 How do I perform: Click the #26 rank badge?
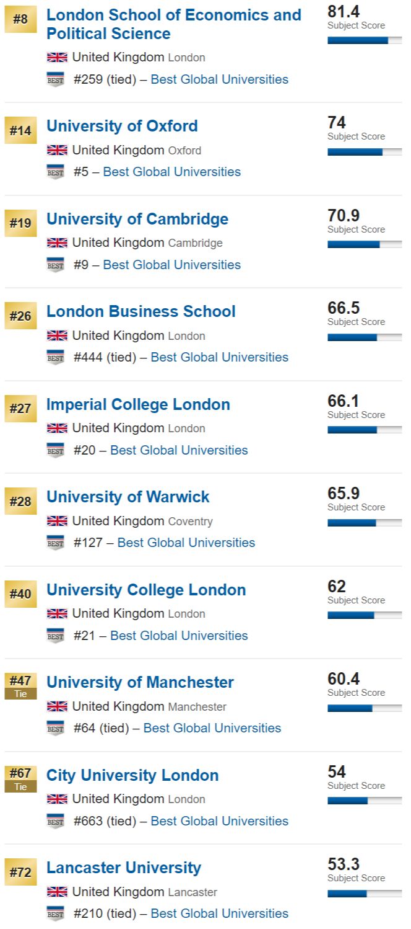click(x=20, y=317)
